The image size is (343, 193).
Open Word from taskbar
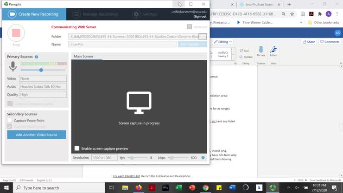(232, 188)
